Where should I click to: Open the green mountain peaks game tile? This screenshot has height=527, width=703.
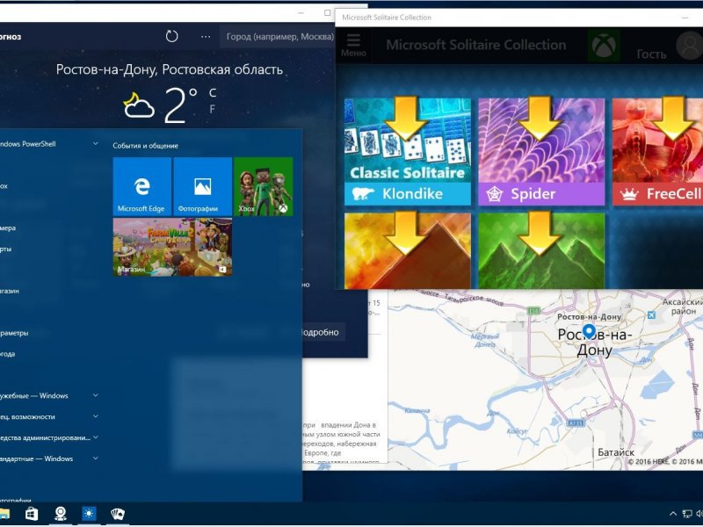point(541,251)
